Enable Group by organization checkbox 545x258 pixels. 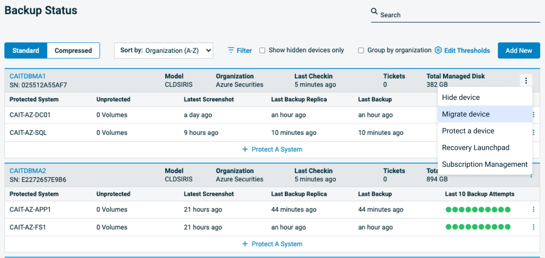coord(361,50)
